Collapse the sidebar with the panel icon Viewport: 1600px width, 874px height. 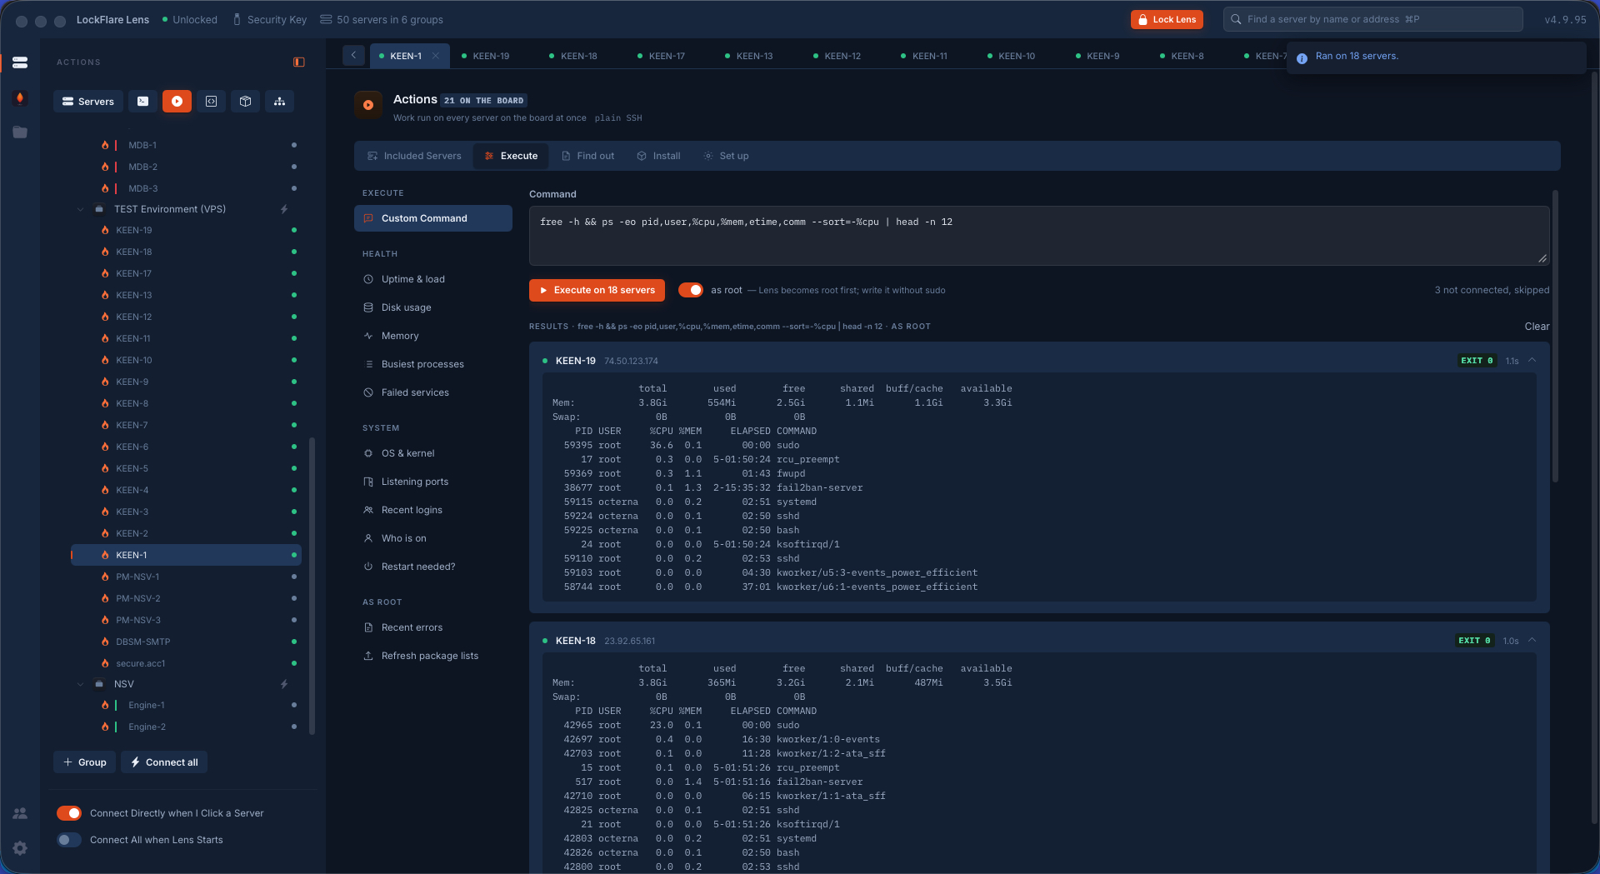[299, 62]
